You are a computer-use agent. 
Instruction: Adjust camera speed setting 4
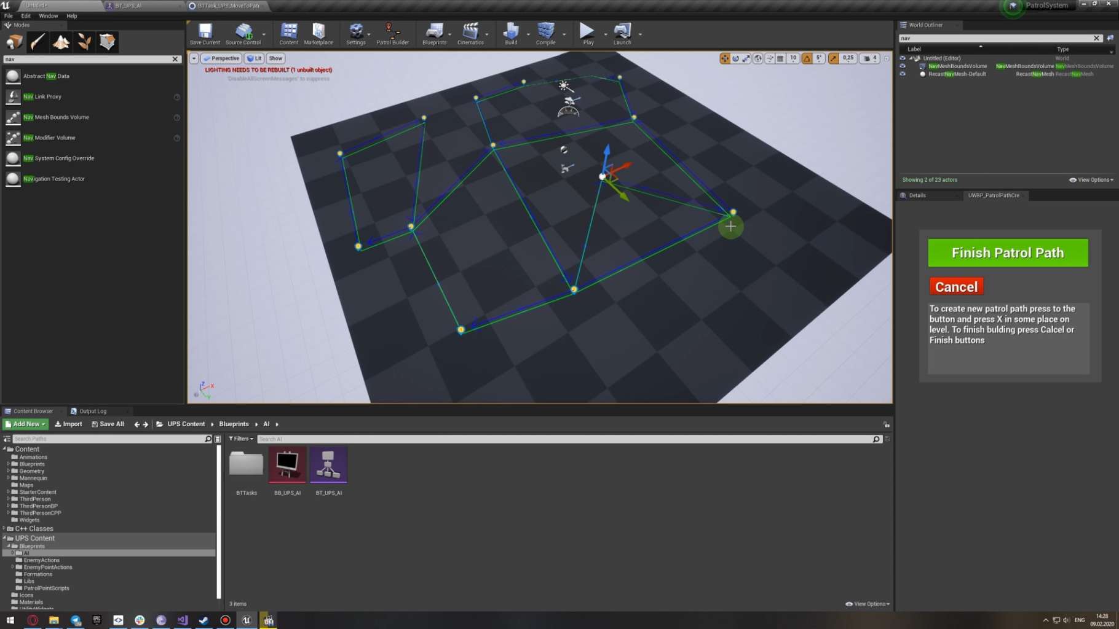pos(870,58)
